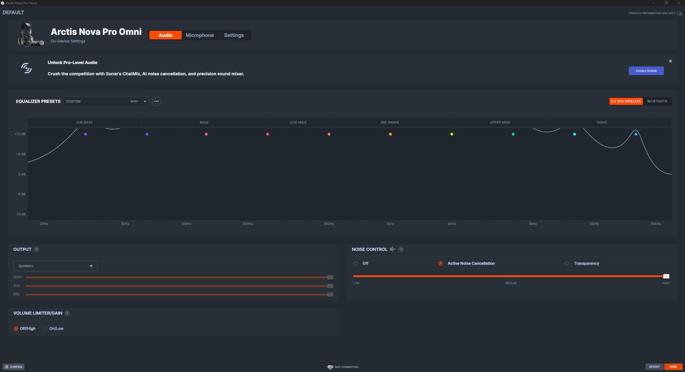This screenshot has width=685, height=372.
Task: Switch to the Microphone tab
Action: click(199, 35)
